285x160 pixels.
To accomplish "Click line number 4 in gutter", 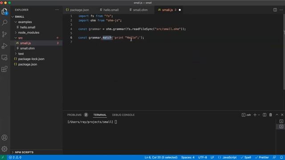I will (x=71, y=29).
